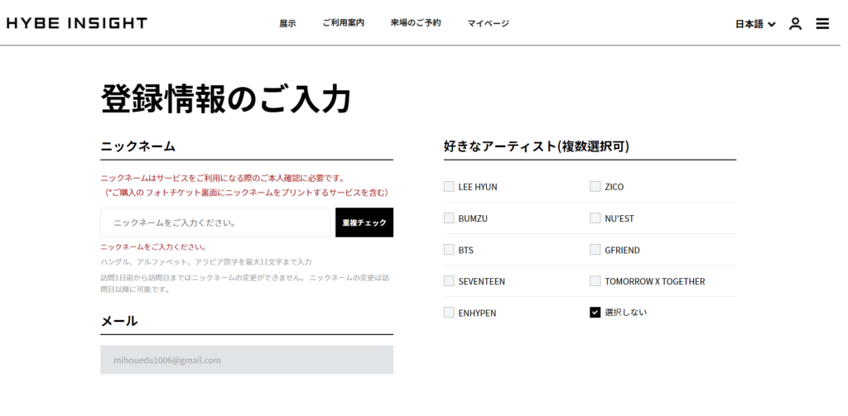This screenshot has height=416, width=848.
Task: Check the SEVENTEEN artist checkbox
Action: click(x=449, y=281)
